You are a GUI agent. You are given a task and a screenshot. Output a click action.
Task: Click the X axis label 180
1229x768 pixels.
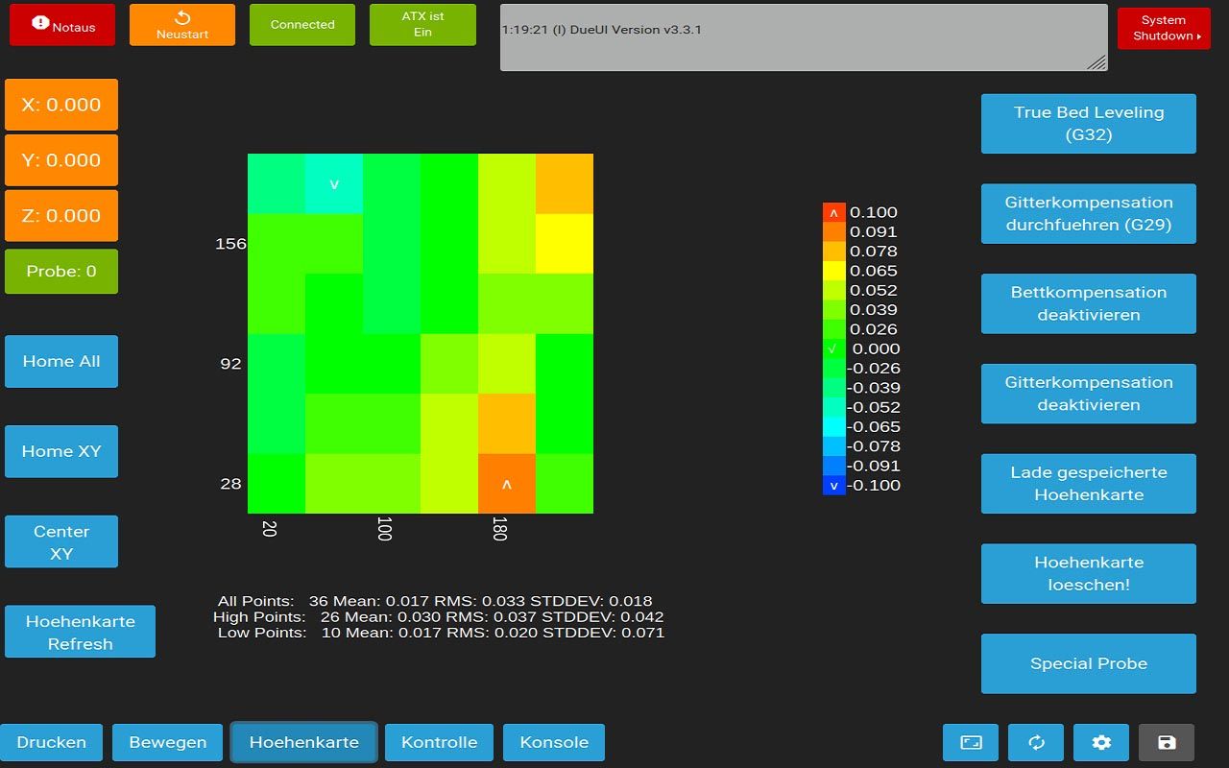tap(498, 529)
